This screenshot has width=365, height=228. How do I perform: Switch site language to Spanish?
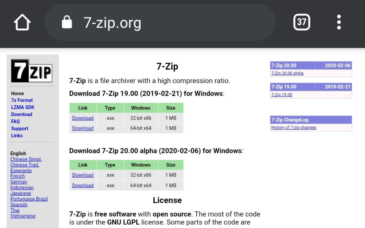coord(19,205)
